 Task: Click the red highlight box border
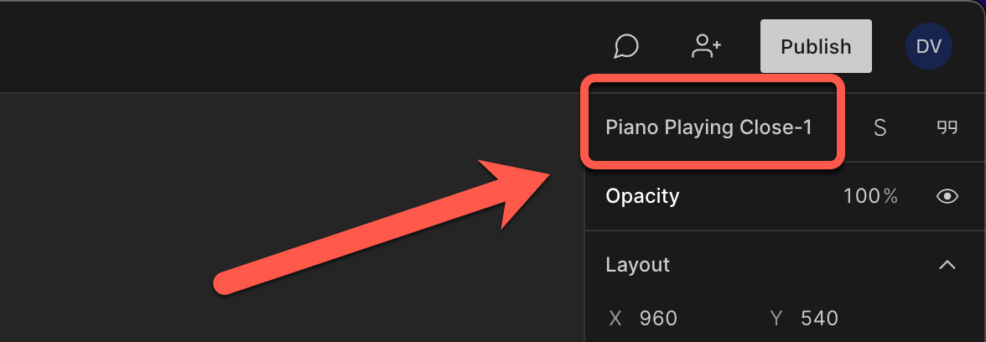pyautogui.click(x=711, y=78)
